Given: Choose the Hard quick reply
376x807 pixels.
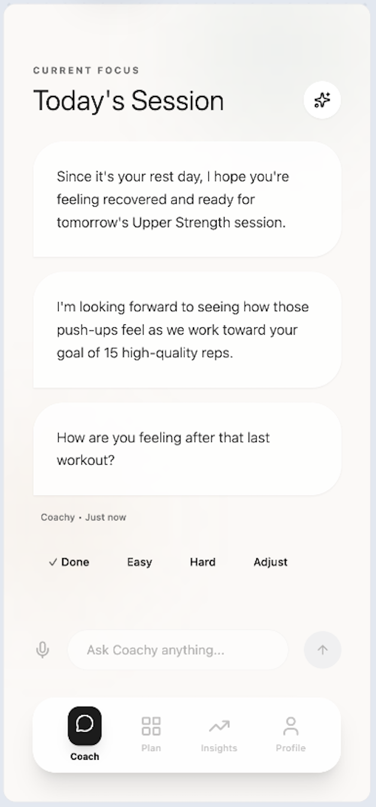Looking at the screenshot, I should 202,562.
